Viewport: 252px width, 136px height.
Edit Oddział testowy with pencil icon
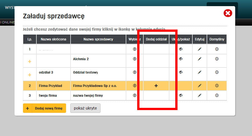tap(200, 72)
